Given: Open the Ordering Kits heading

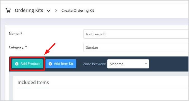Looking at the screenshot, I should click(29, 11).
